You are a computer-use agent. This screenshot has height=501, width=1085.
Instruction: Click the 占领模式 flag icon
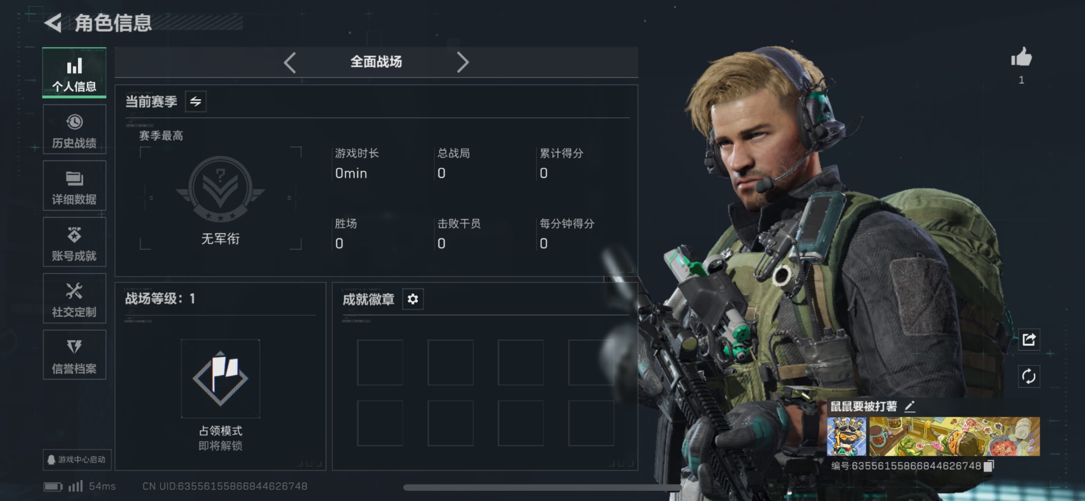(221, 378)
